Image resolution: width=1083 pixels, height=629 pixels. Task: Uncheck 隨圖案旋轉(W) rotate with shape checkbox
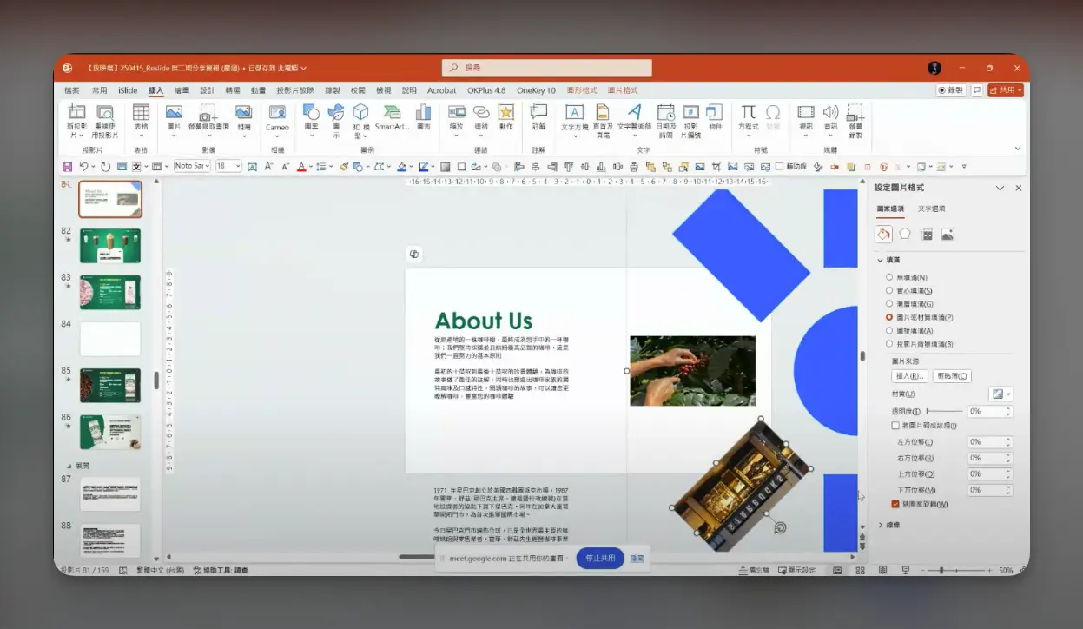pyautogui.click(x=895, y=504)
